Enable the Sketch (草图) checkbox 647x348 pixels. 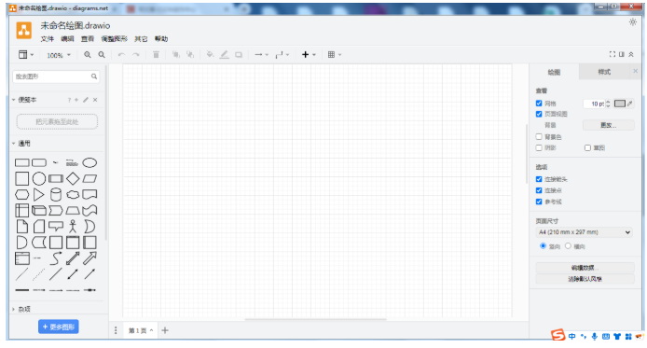[x=587, y=147]
